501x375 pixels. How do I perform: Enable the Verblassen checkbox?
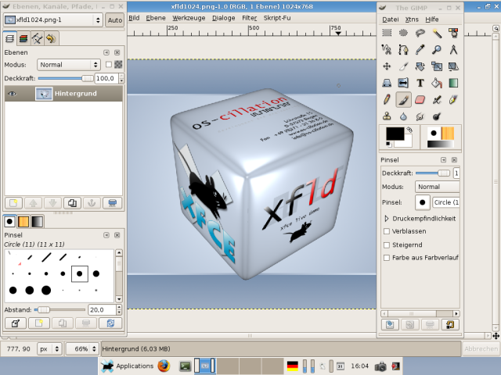pos(387,231)
